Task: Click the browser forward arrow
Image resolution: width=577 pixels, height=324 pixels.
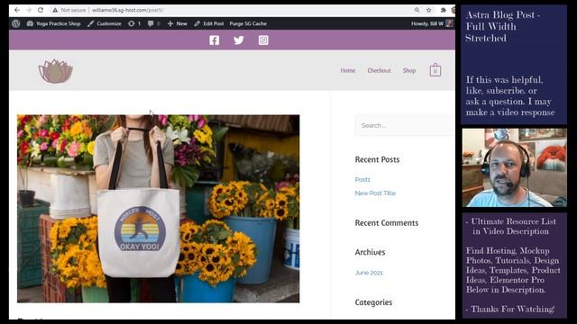Action: (x=29, y=10)
